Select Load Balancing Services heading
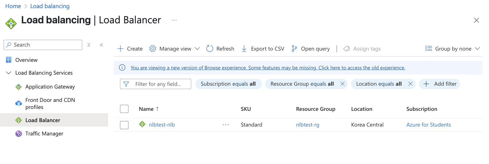This screenshot has width=489, height=164. coord(44,73)
